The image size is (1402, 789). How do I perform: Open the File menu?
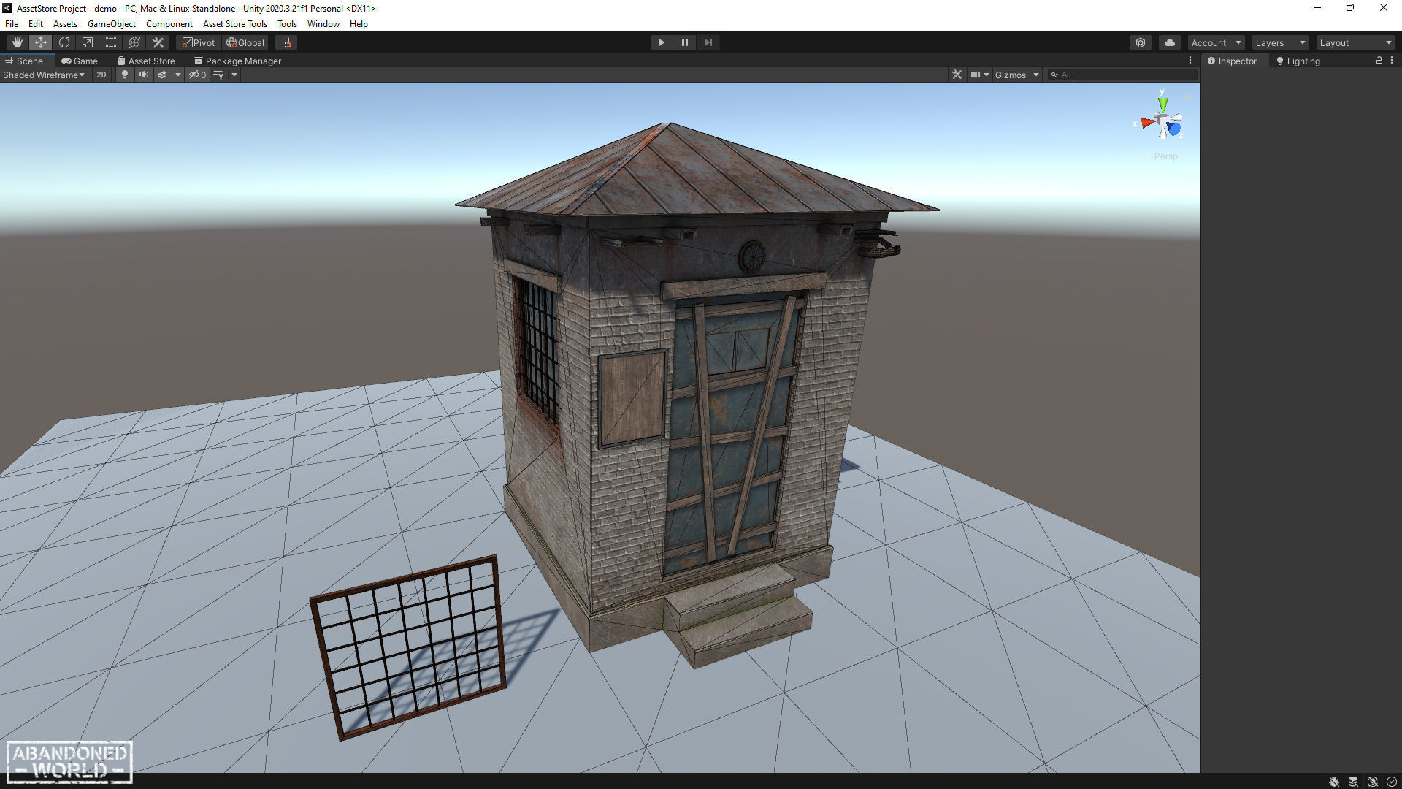coord(12,24)
